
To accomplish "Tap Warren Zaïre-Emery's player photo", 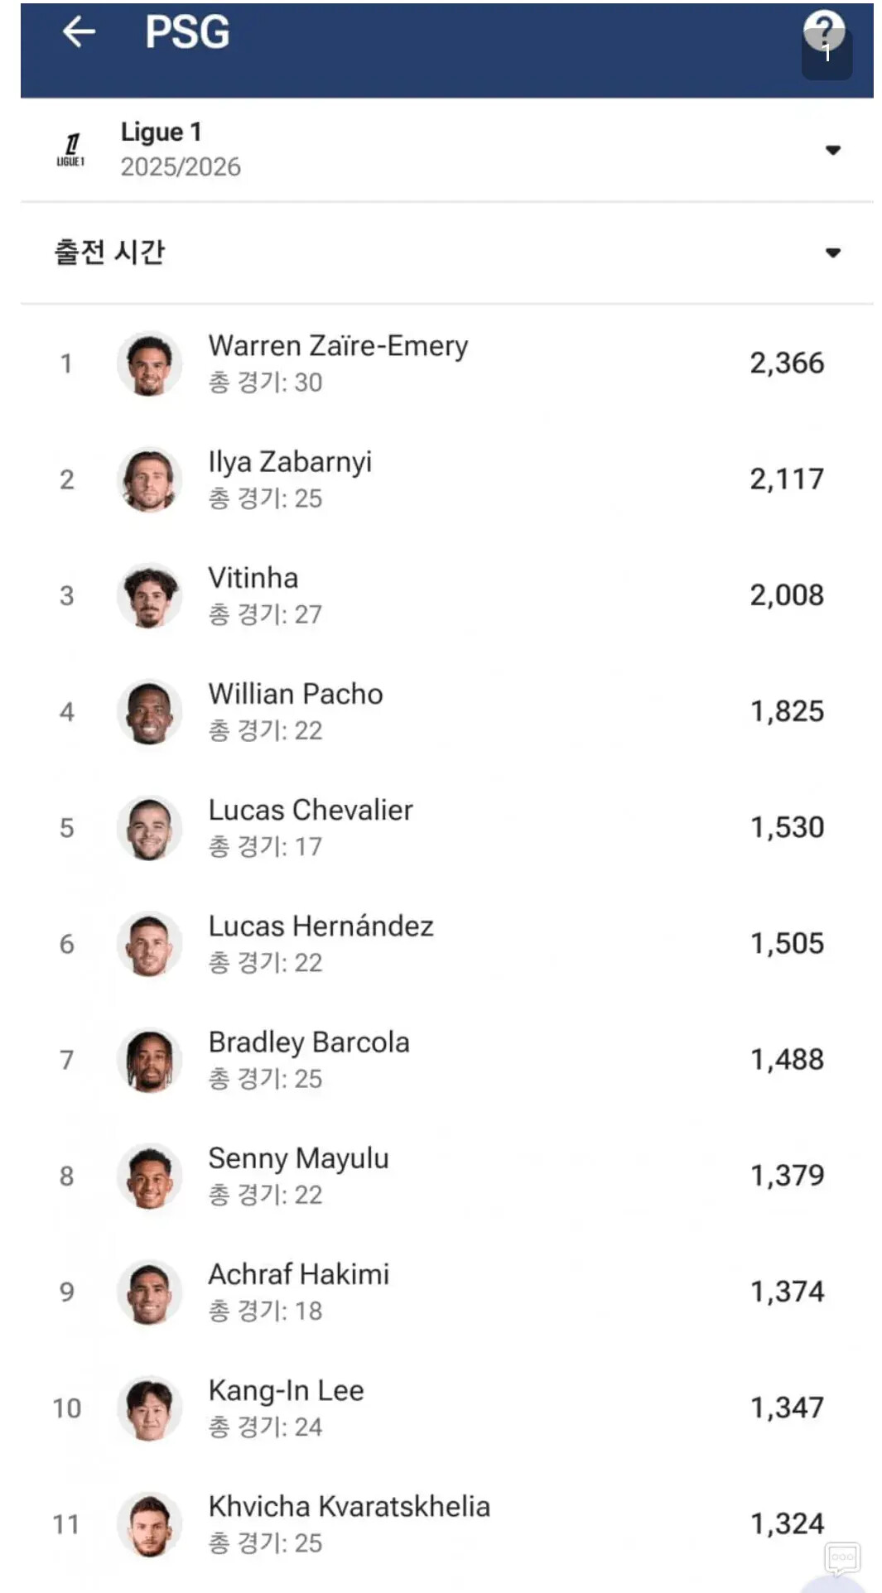I will click(x=149, y=363).
